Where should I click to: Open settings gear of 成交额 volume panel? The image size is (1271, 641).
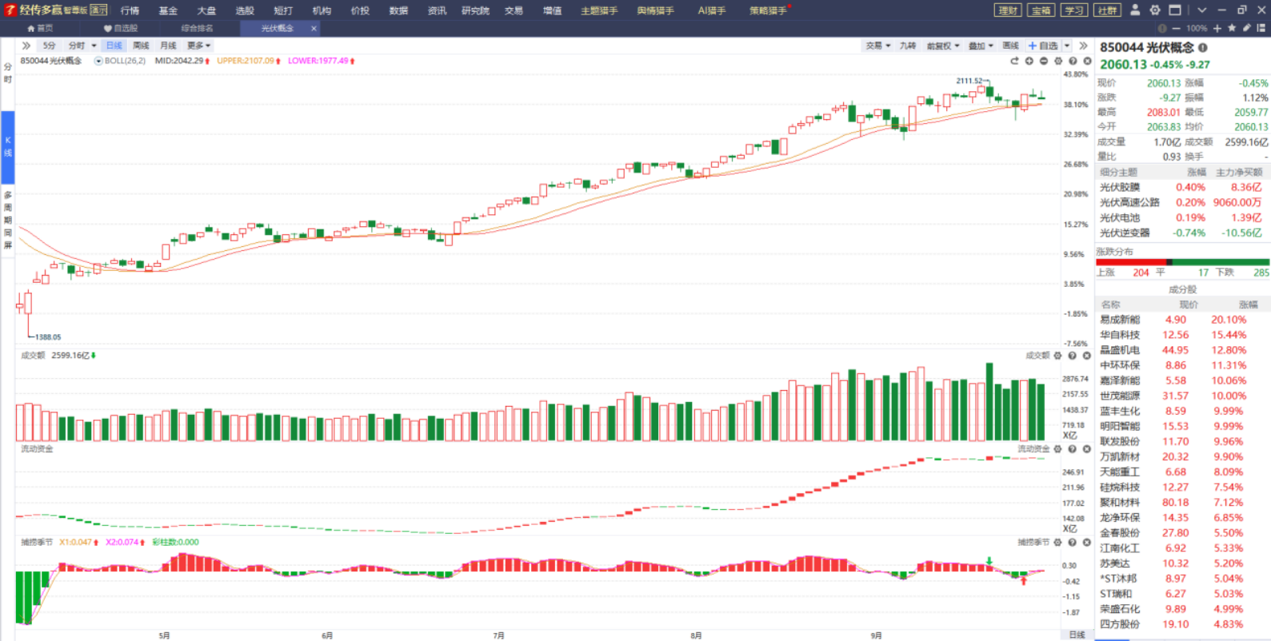(1058, 356)
